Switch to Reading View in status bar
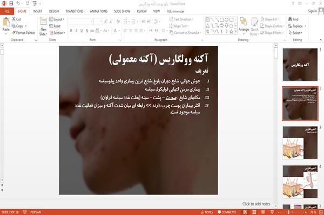Screen dimensions: 324x215 (x=263, y=212)
